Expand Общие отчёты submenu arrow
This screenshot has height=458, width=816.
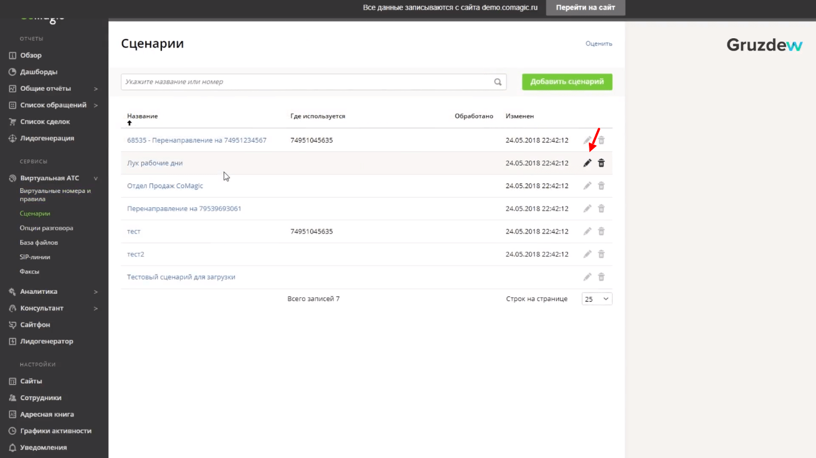(x=96, y=89)
